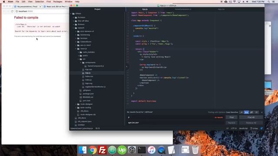Collapse the src folder chevron
The height and width of the screenshot is (156, 278).
tap(79, 59)
